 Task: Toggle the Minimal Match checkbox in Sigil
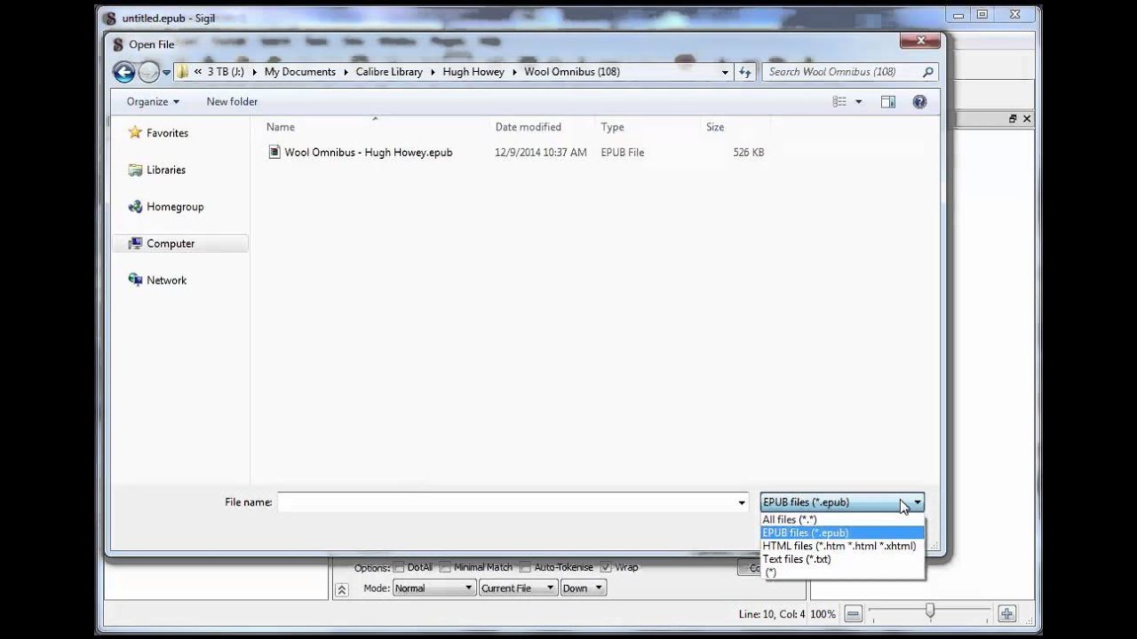pyautogui.click(x=446, y=567)
